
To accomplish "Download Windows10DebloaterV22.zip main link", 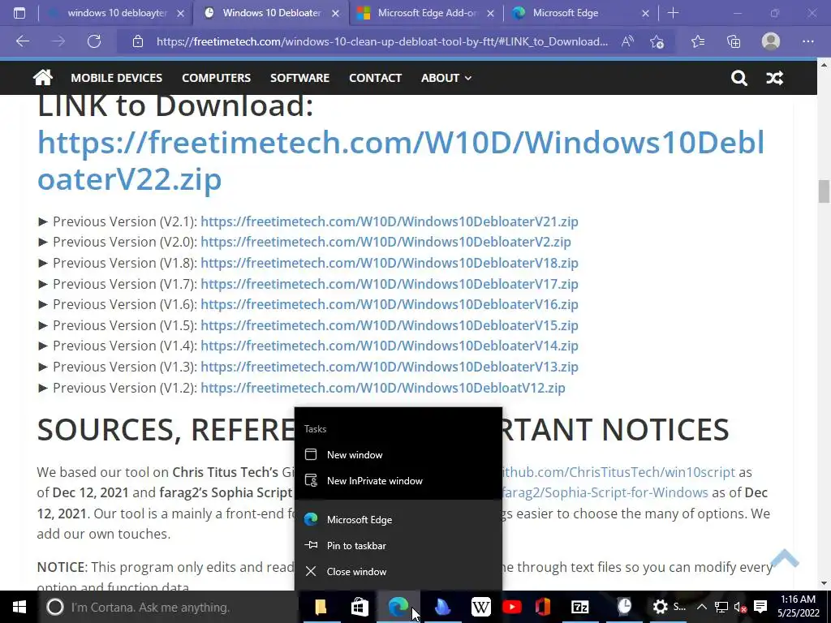I will [401, 161].
